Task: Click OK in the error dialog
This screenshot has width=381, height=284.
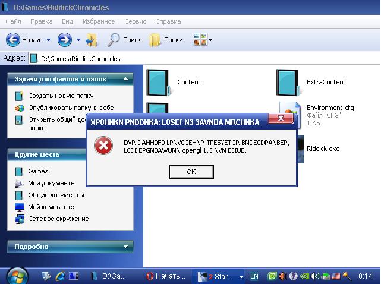Action: tap(191, 171)
